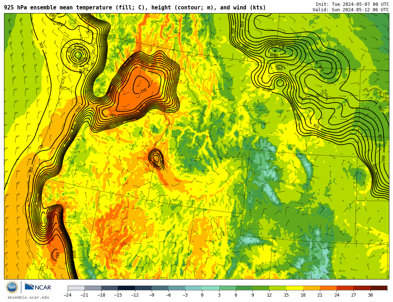Viewport: 393px width, 302px height.
Task: Pick the 3 to 6 green colorbar segment
Action: [x=227, y=288]
